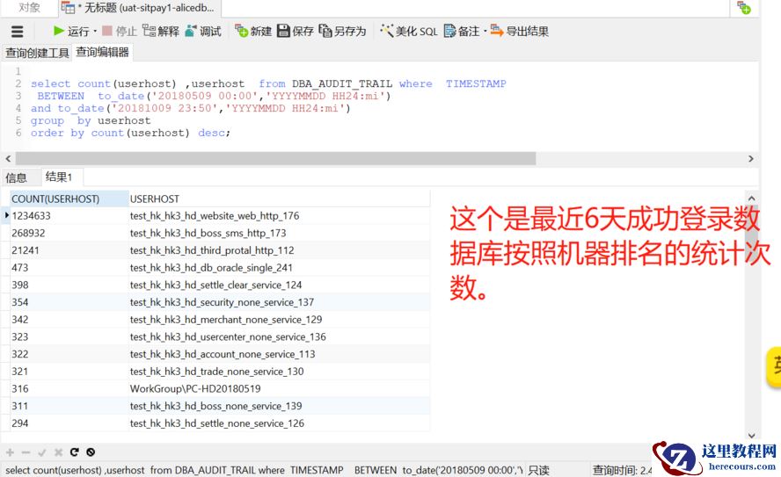The image size is (781, 477).
Task: Click the USERHOST column header
Action: pos(280,199)
